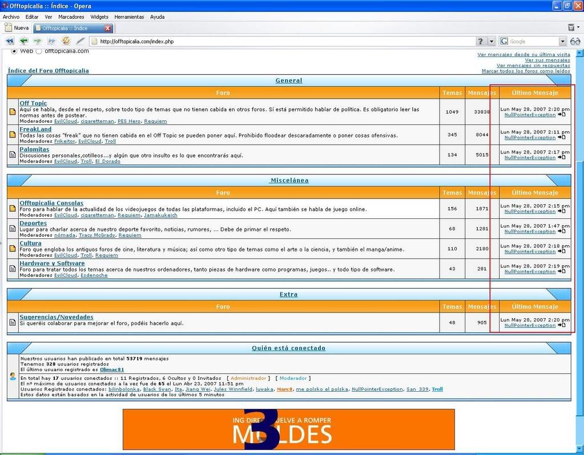The width and height of the screenshot is (584, 455).
Task: Select the offtopicalia.com radio button
Action: [39, 51]
